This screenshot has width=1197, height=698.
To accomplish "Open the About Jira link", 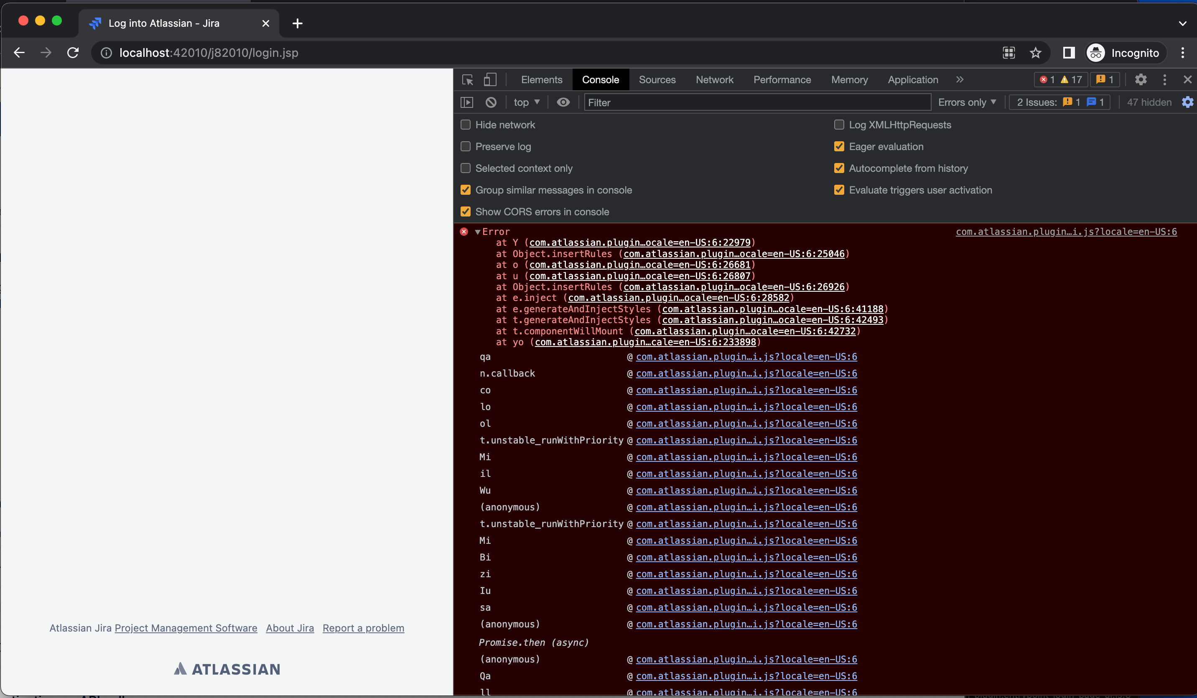I will click(290, 628).
